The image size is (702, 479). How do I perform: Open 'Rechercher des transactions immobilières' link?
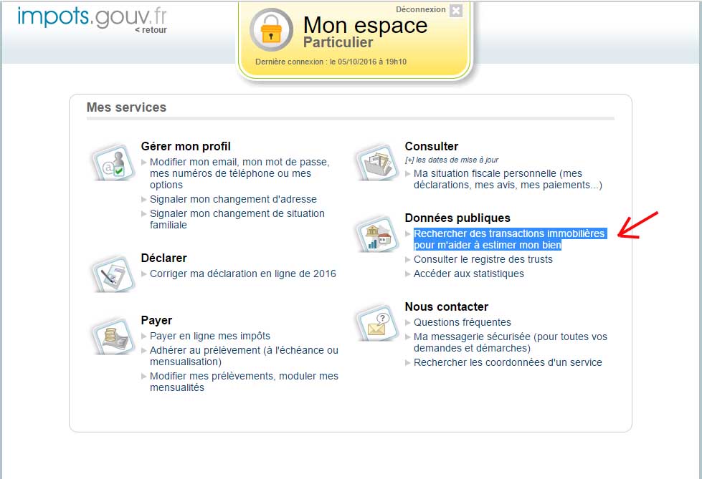point(510,239)
